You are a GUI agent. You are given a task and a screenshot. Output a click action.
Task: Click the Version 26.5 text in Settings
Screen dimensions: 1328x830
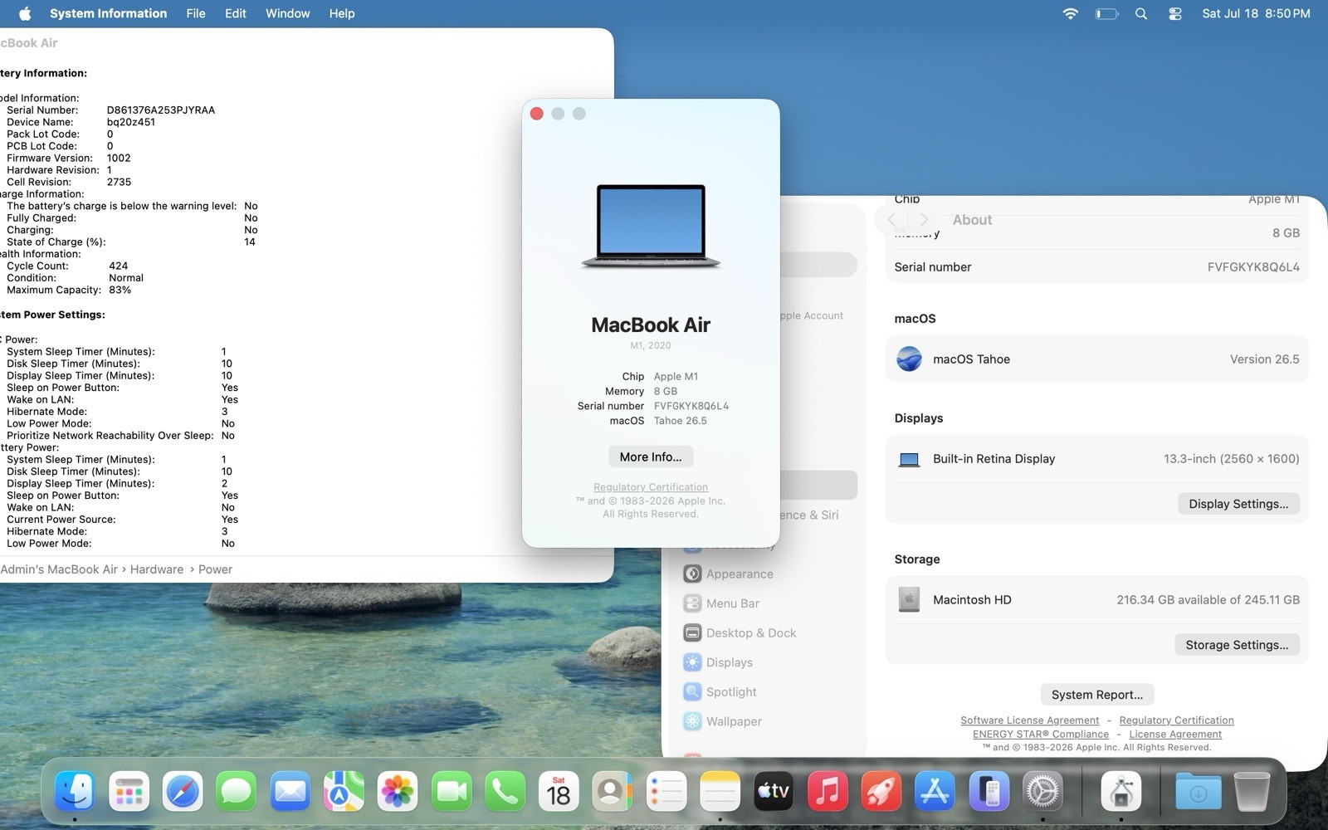pyautogui.click(x=1264, y=359)
